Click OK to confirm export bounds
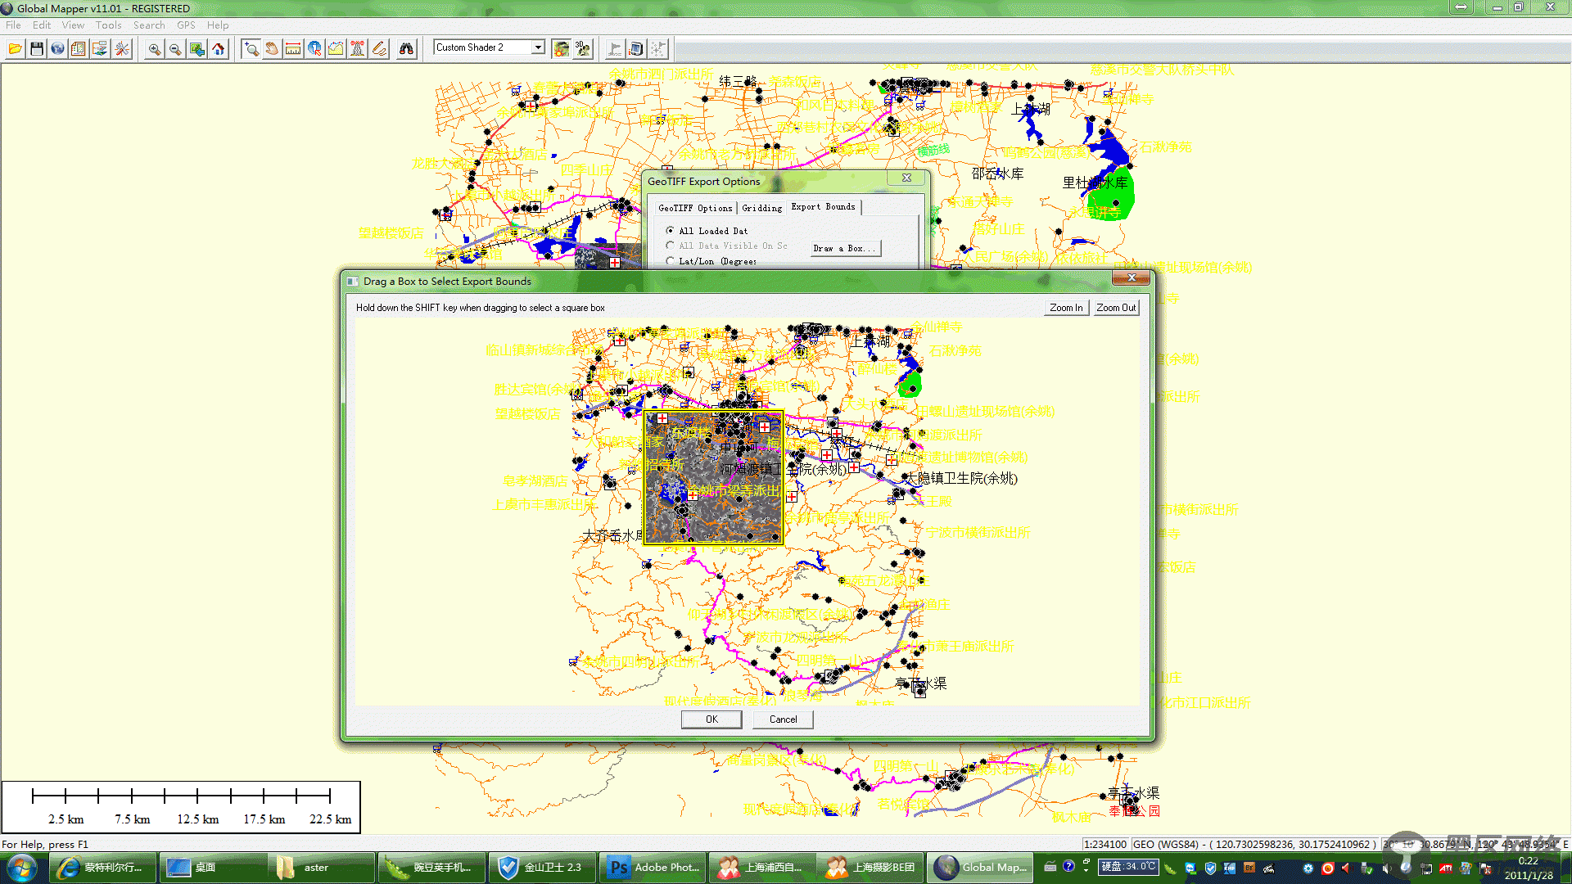 click(x=711, y=719)
